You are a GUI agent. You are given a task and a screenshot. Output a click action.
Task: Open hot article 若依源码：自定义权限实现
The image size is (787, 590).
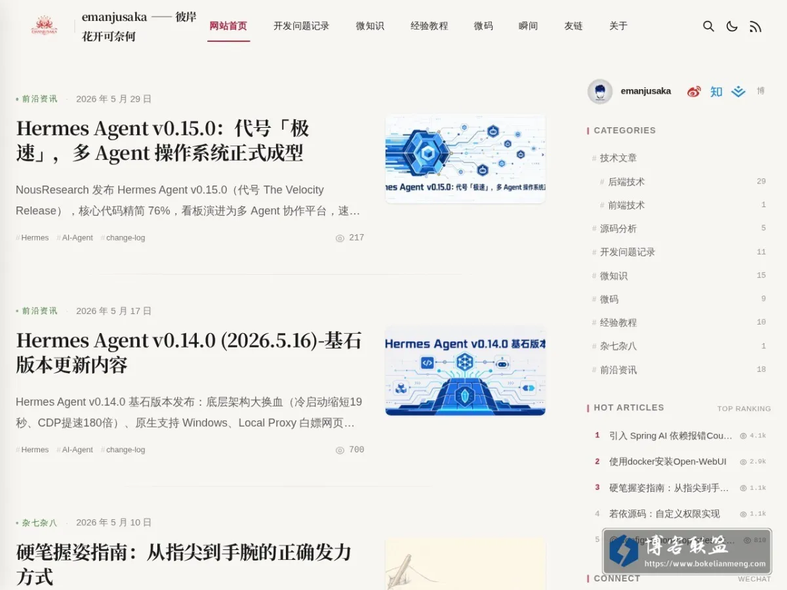[664, 514]
